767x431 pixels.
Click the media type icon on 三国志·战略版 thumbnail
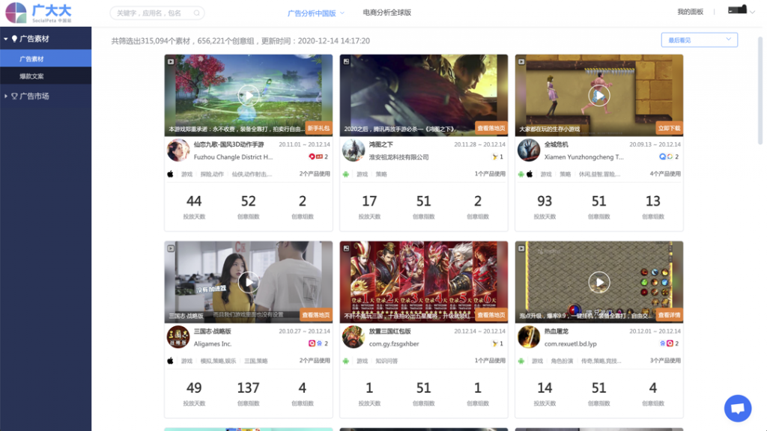tap(171, 248)
